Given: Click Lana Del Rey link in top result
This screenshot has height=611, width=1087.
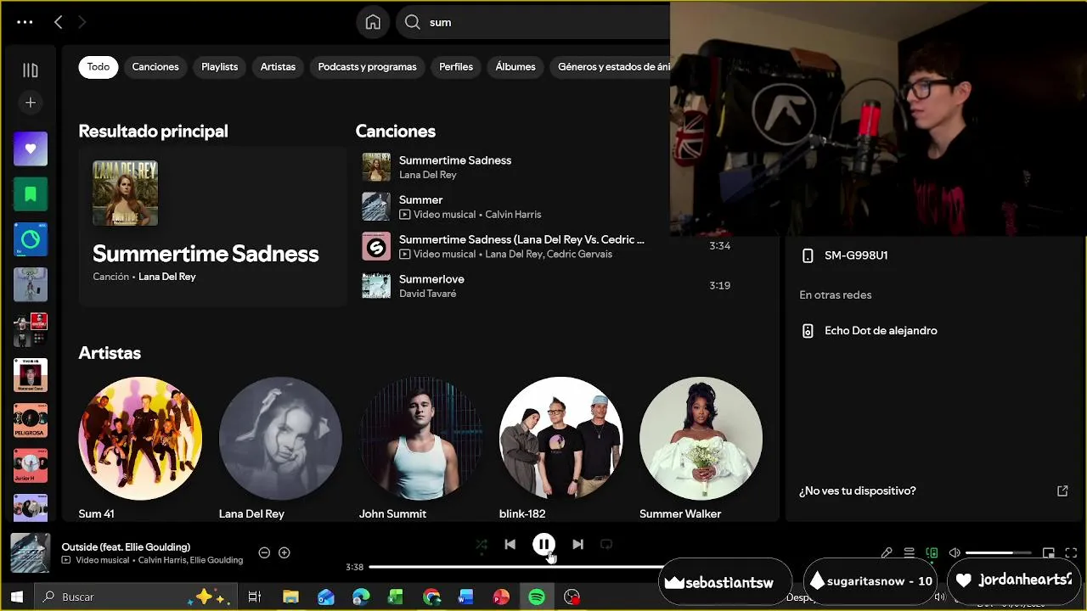Looking at the screenshot, I should (167, 277).
